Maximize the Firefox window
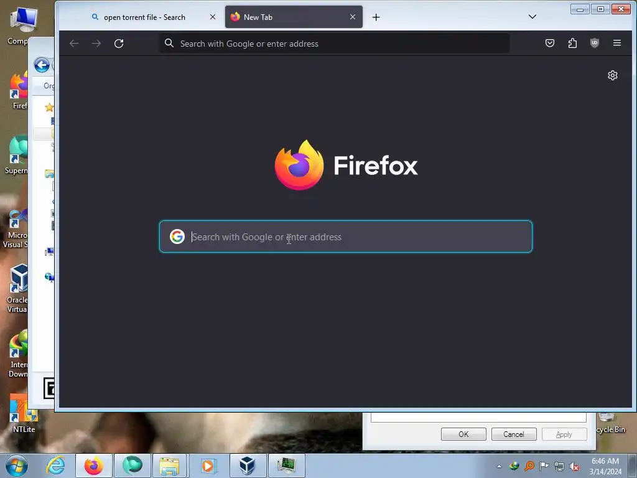Image resolution: width=637 pixels, height=478 pixels. coord(600,9)
